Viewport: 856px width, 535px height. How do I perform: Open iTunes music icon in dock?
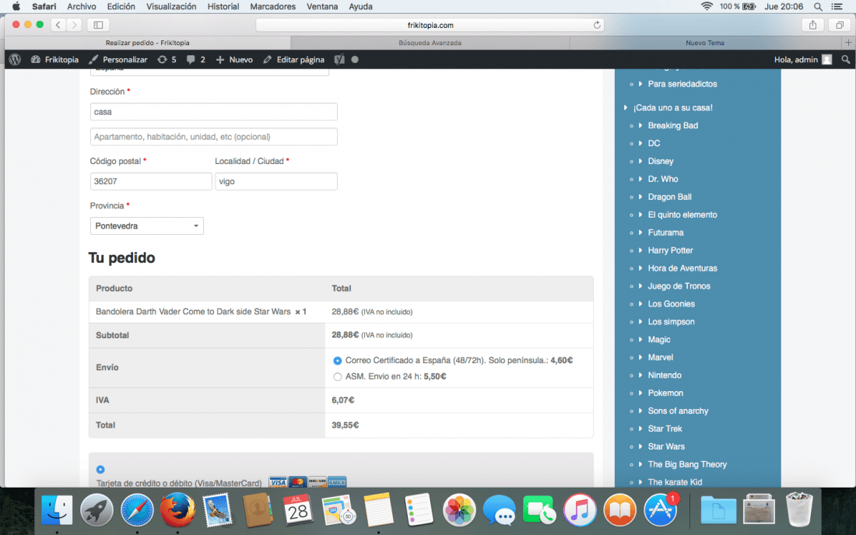click(580, 510)
